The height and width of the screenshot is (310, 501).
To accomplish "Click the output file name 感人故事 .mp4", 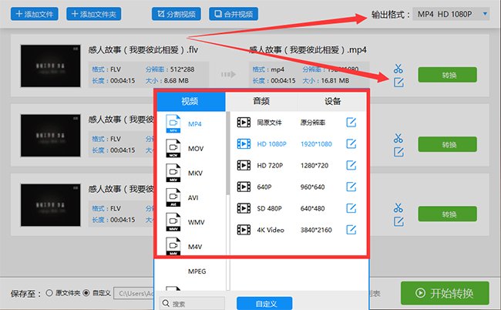I will (x=308, y=50).
